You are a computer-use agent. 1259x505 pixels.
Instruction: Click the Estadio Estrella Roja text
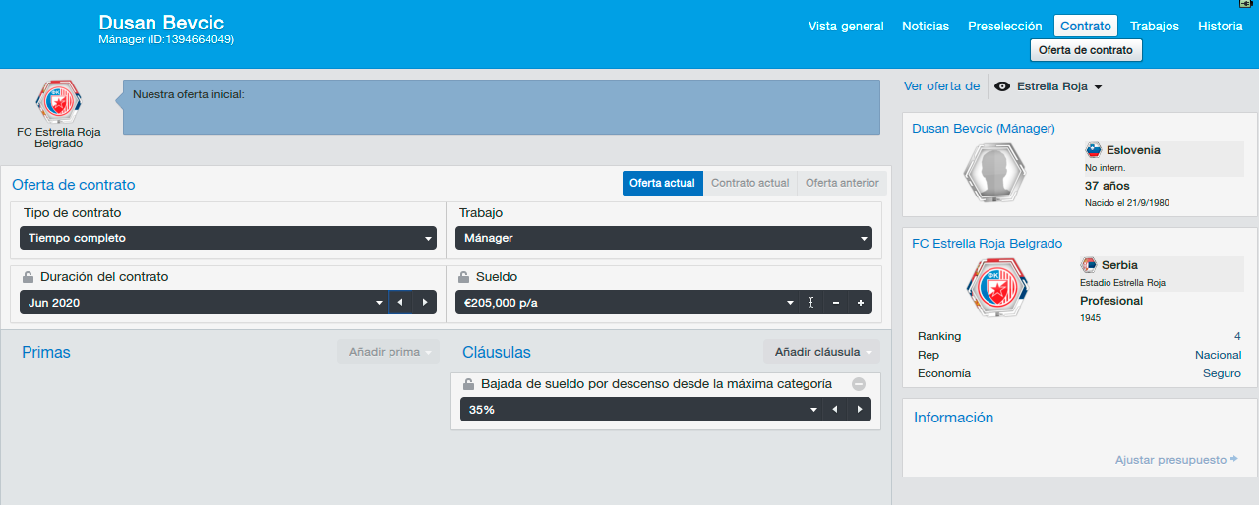[1122, 283]
